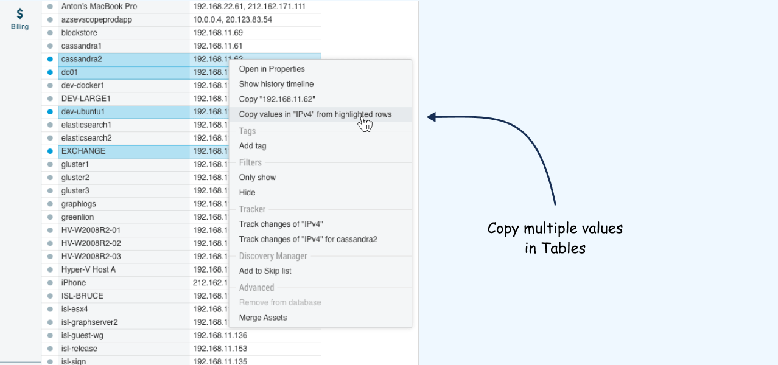Click the cassandra1 asset name
Screen dimensions: 778x365
tap(82, 46)
